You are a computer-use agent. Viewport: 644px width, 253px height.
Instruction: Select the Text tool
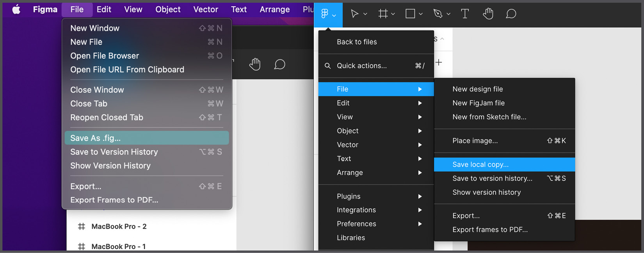coord(465,14)
